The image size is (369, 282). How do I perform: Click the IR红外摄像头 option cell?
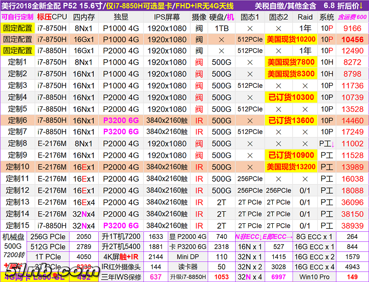(x=121, y=267)
